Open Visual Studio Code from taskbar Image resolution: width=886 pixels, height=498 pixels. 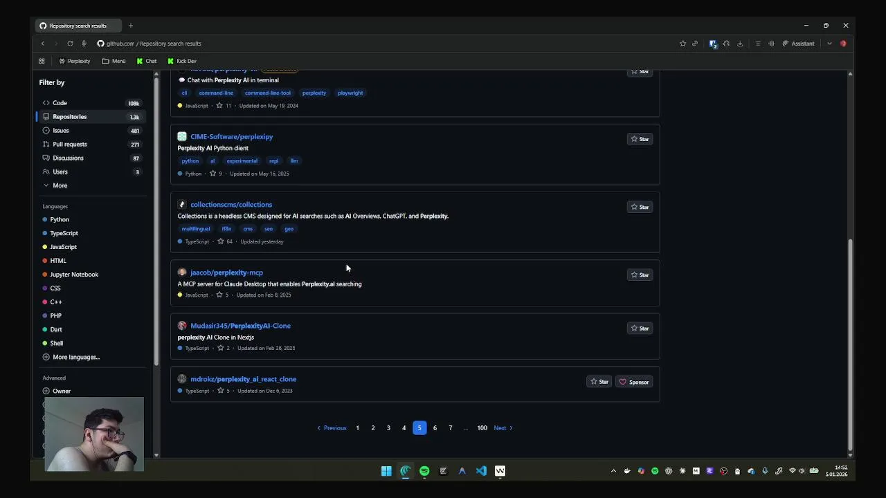click(x=481, y=471)
